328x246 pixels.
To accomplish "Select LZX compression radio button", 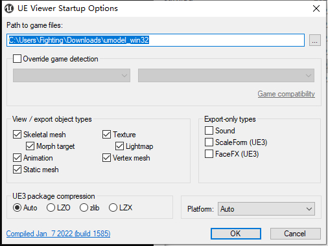I will [x=113, y=208].
